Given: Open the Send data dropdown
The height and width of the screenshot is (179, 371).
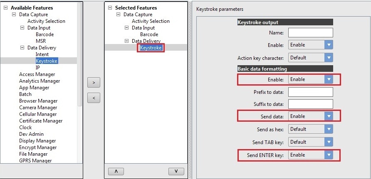Looking at the screenshot, I should pos(329,116).
